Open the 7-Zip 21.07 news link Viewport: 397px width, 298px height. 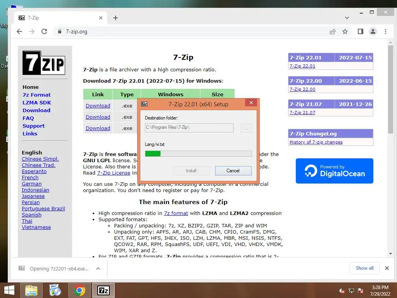coord(302,113)
